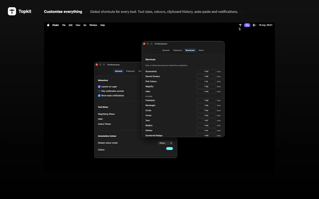319x199 pixels.
Task: Close the front Preferences window
Action: [x=144, y=44]
